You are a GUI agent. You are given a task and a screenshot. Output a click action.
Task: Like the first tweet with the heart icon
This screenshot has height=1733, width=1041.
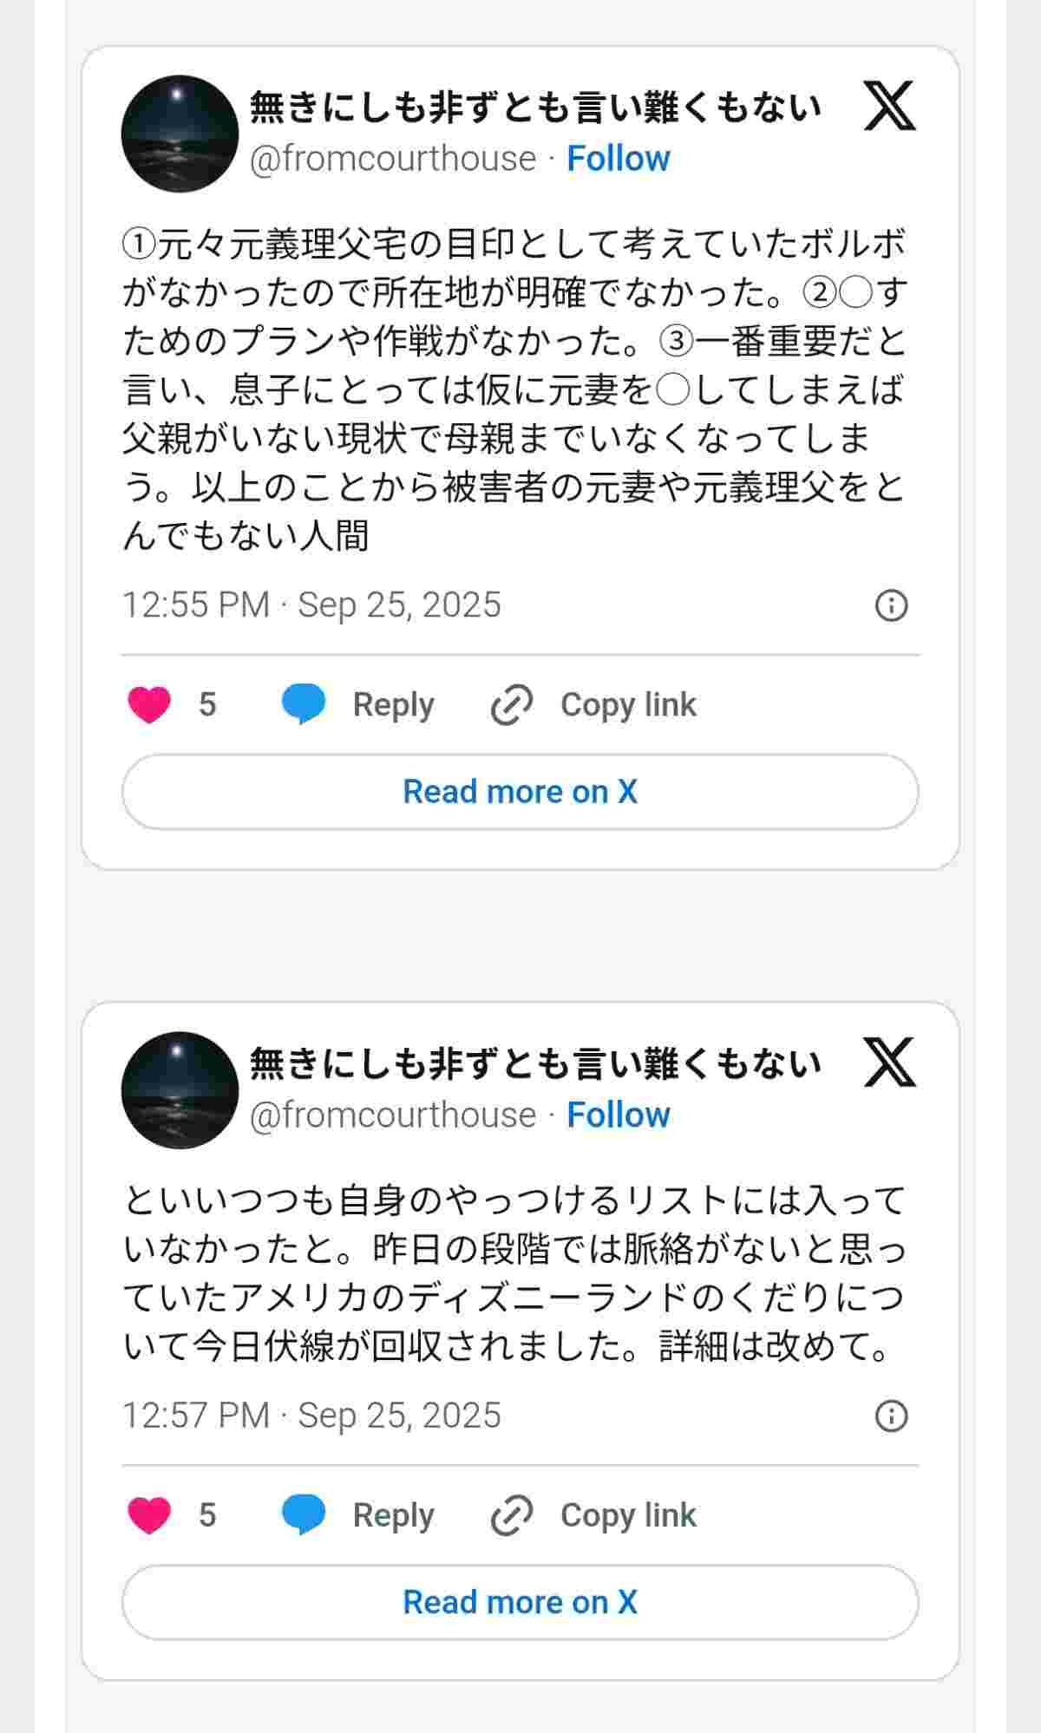click(149, 704)
